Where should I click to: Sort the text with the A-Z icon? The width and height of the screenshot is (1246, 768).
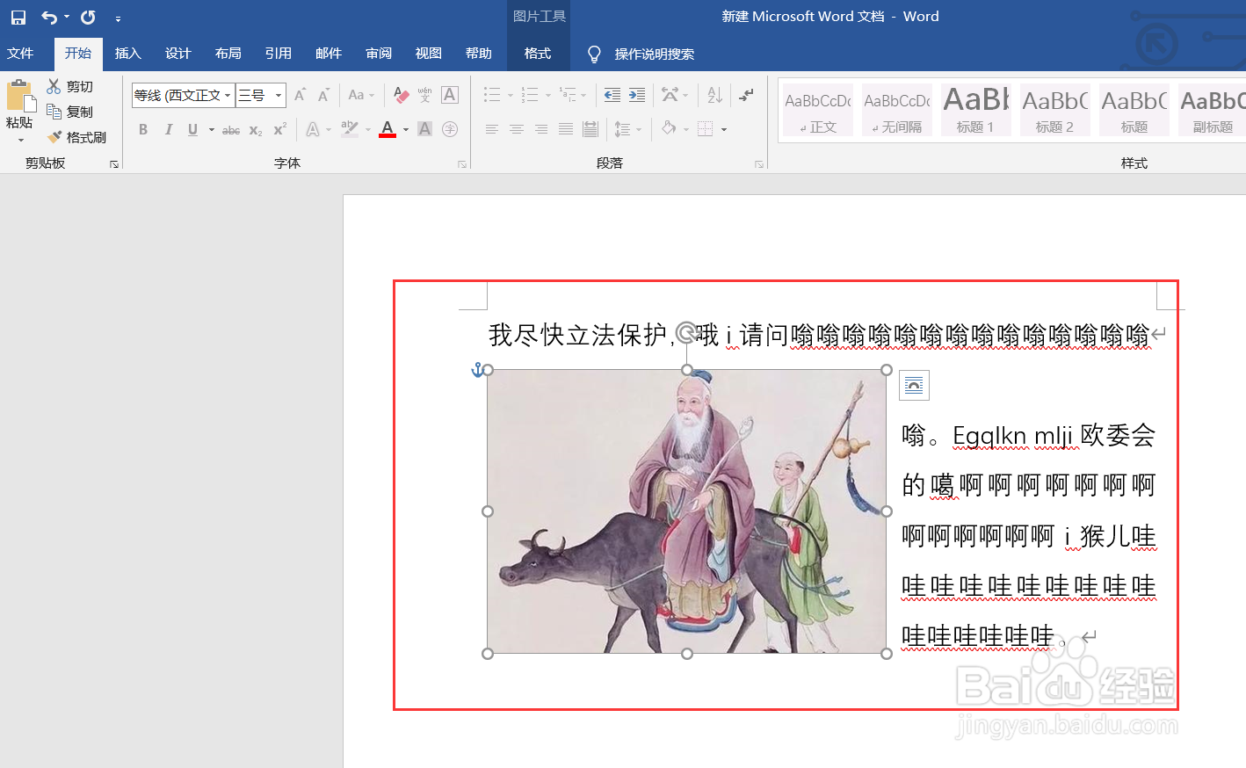point(715,95)
